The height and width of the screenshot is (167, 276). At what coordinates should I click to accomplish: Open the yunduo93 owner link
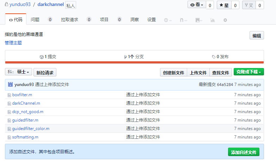tap(20, 4)
